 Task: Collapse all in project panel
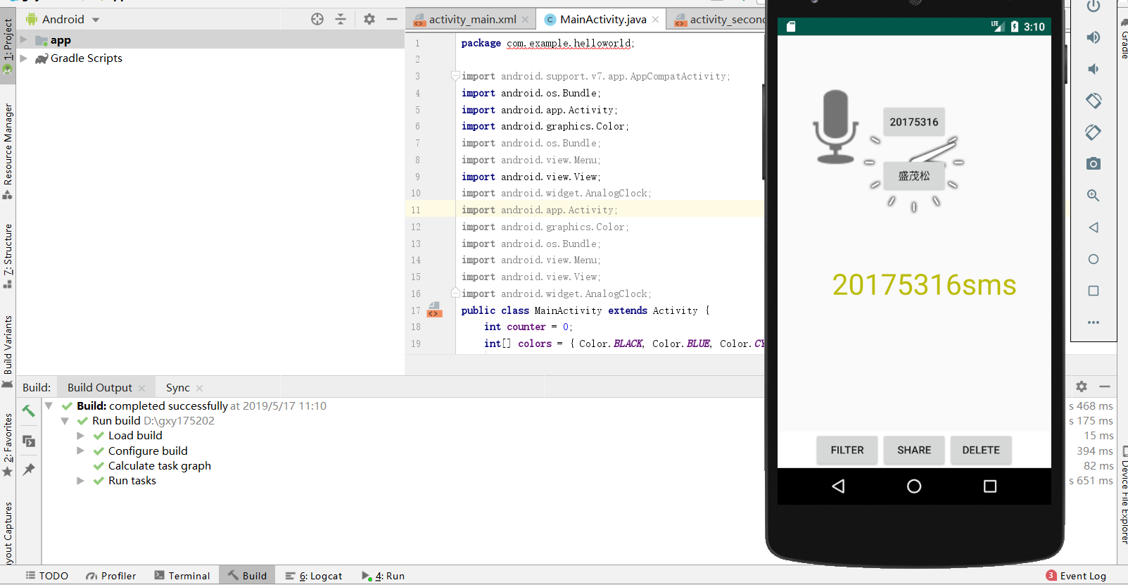coord(341,20)
